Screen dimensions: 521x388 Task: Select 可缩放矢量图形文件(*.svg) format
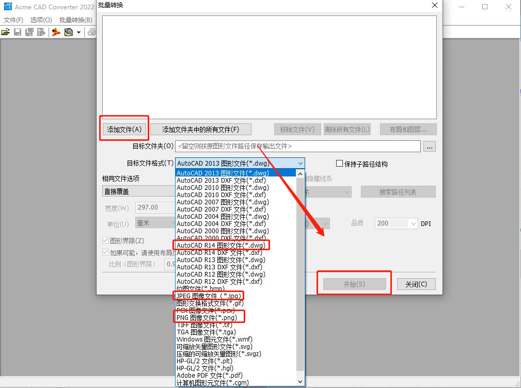pyautogui.click(x=235, y=347)
